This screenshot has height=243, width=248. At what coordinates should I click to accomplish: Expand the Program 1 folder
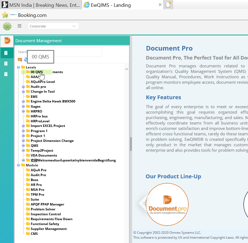23,131
